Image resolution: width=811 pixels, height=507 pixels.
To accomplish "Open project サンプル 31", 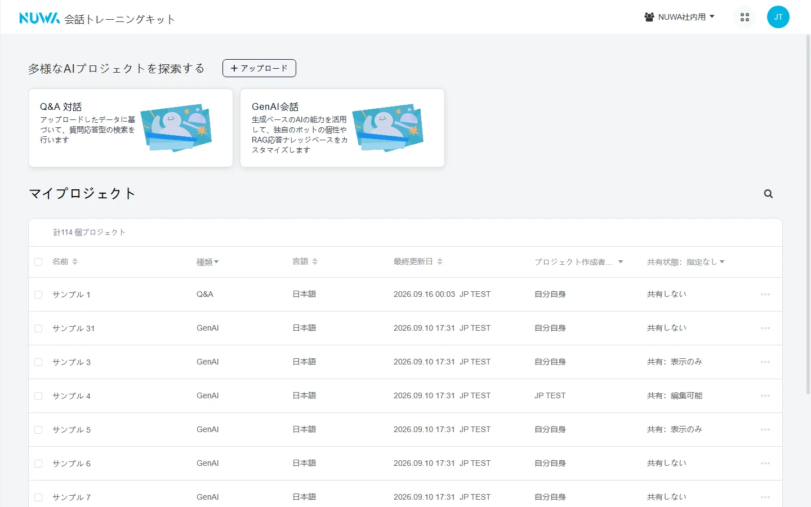I will coord(74,328).
